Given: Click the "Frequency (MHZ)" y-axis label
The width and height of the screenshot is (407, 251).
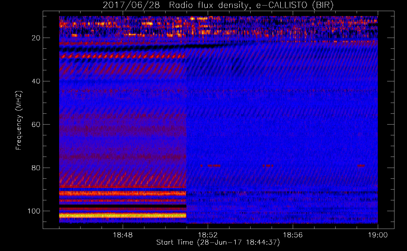Looking at the screenshot, I should (x=19, y=120).
